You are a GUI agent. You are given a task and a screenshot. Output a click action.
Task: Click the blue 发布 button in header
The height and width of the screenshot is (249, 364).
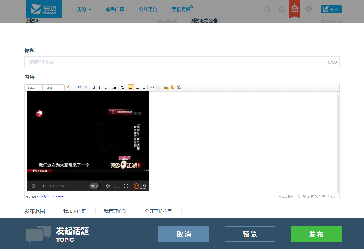331,9
